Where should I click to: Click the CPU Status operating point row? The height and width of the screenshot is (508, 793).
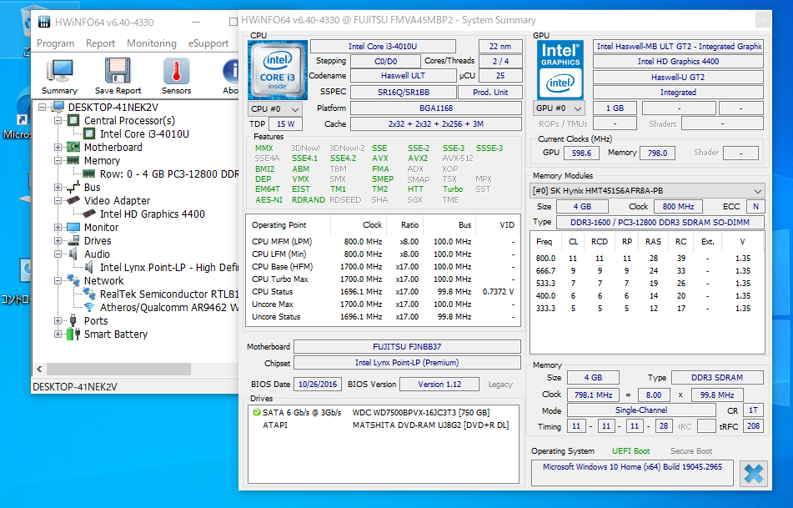tap(383, 291)
